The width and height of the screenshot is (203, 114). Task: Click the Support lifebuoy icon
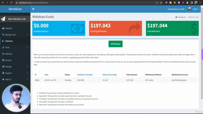click(3, 73)
